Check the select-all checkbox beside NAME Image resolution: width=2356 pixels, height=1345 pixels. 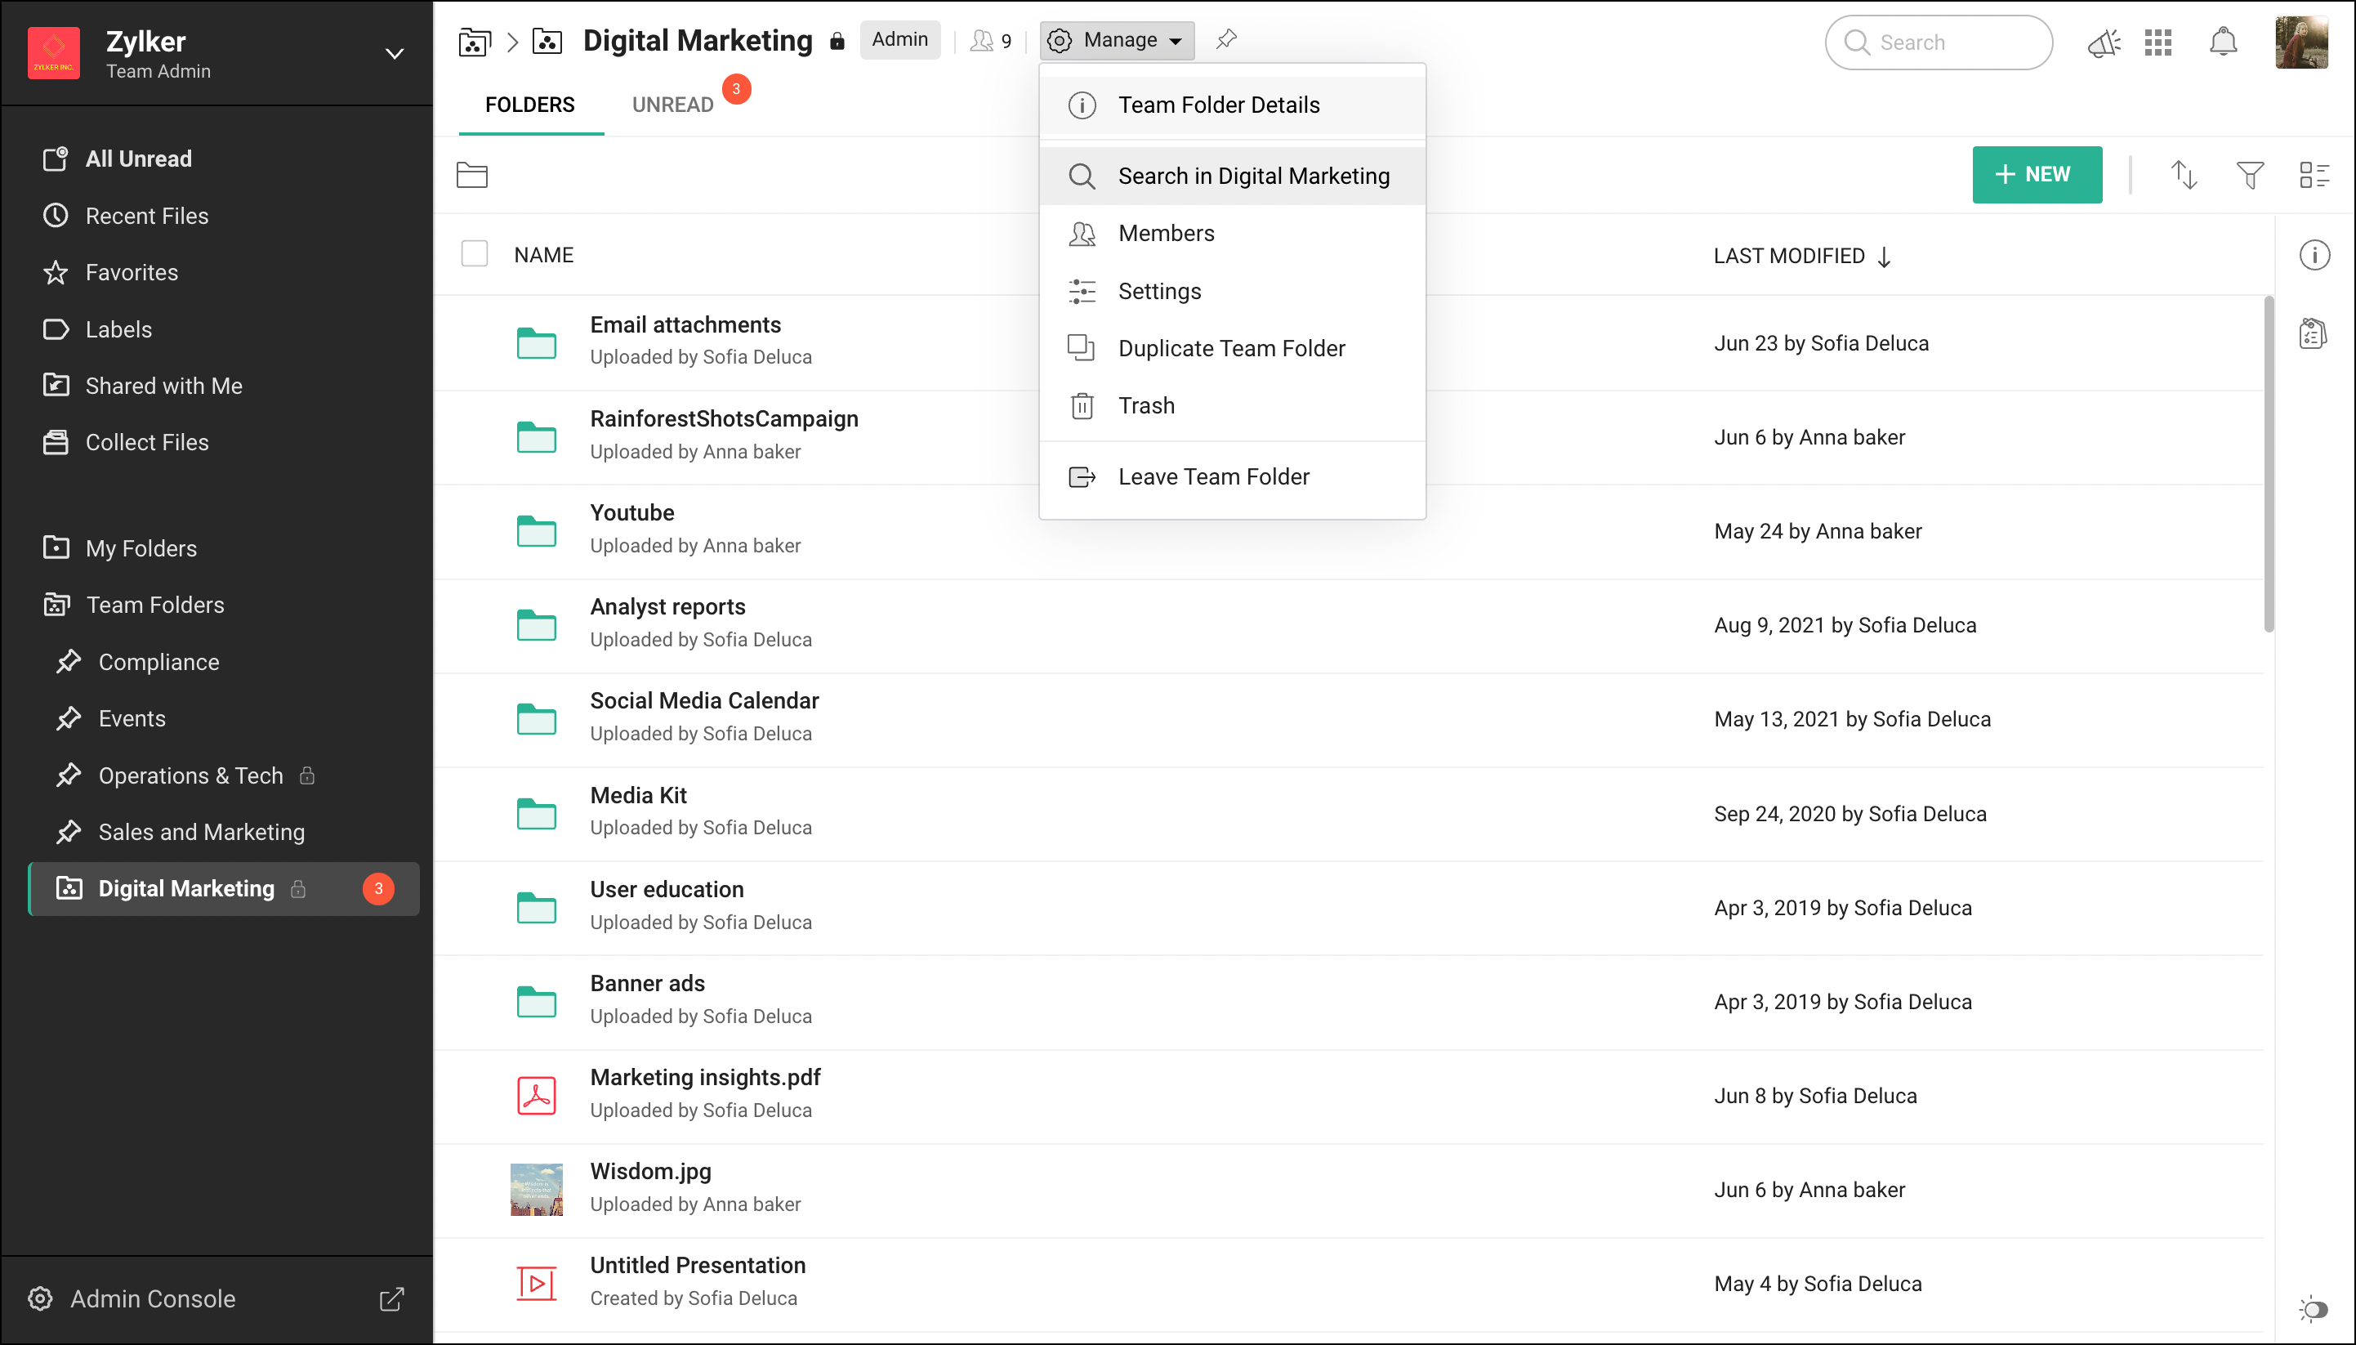point(474,254)
